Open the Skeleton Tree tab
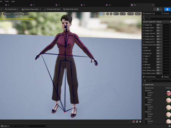The image size is (171, 128). pyautogui.click(x=149, y=14)
